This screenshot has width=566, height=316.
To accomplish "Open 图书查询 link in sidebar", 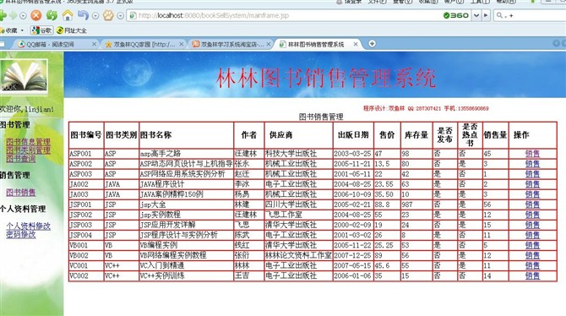I will (x=21, y=158).
